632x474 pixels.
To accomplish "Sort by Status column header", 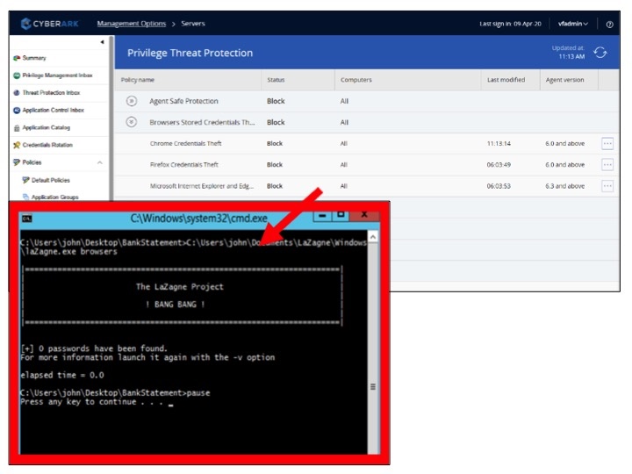I will tap(276, 80).
